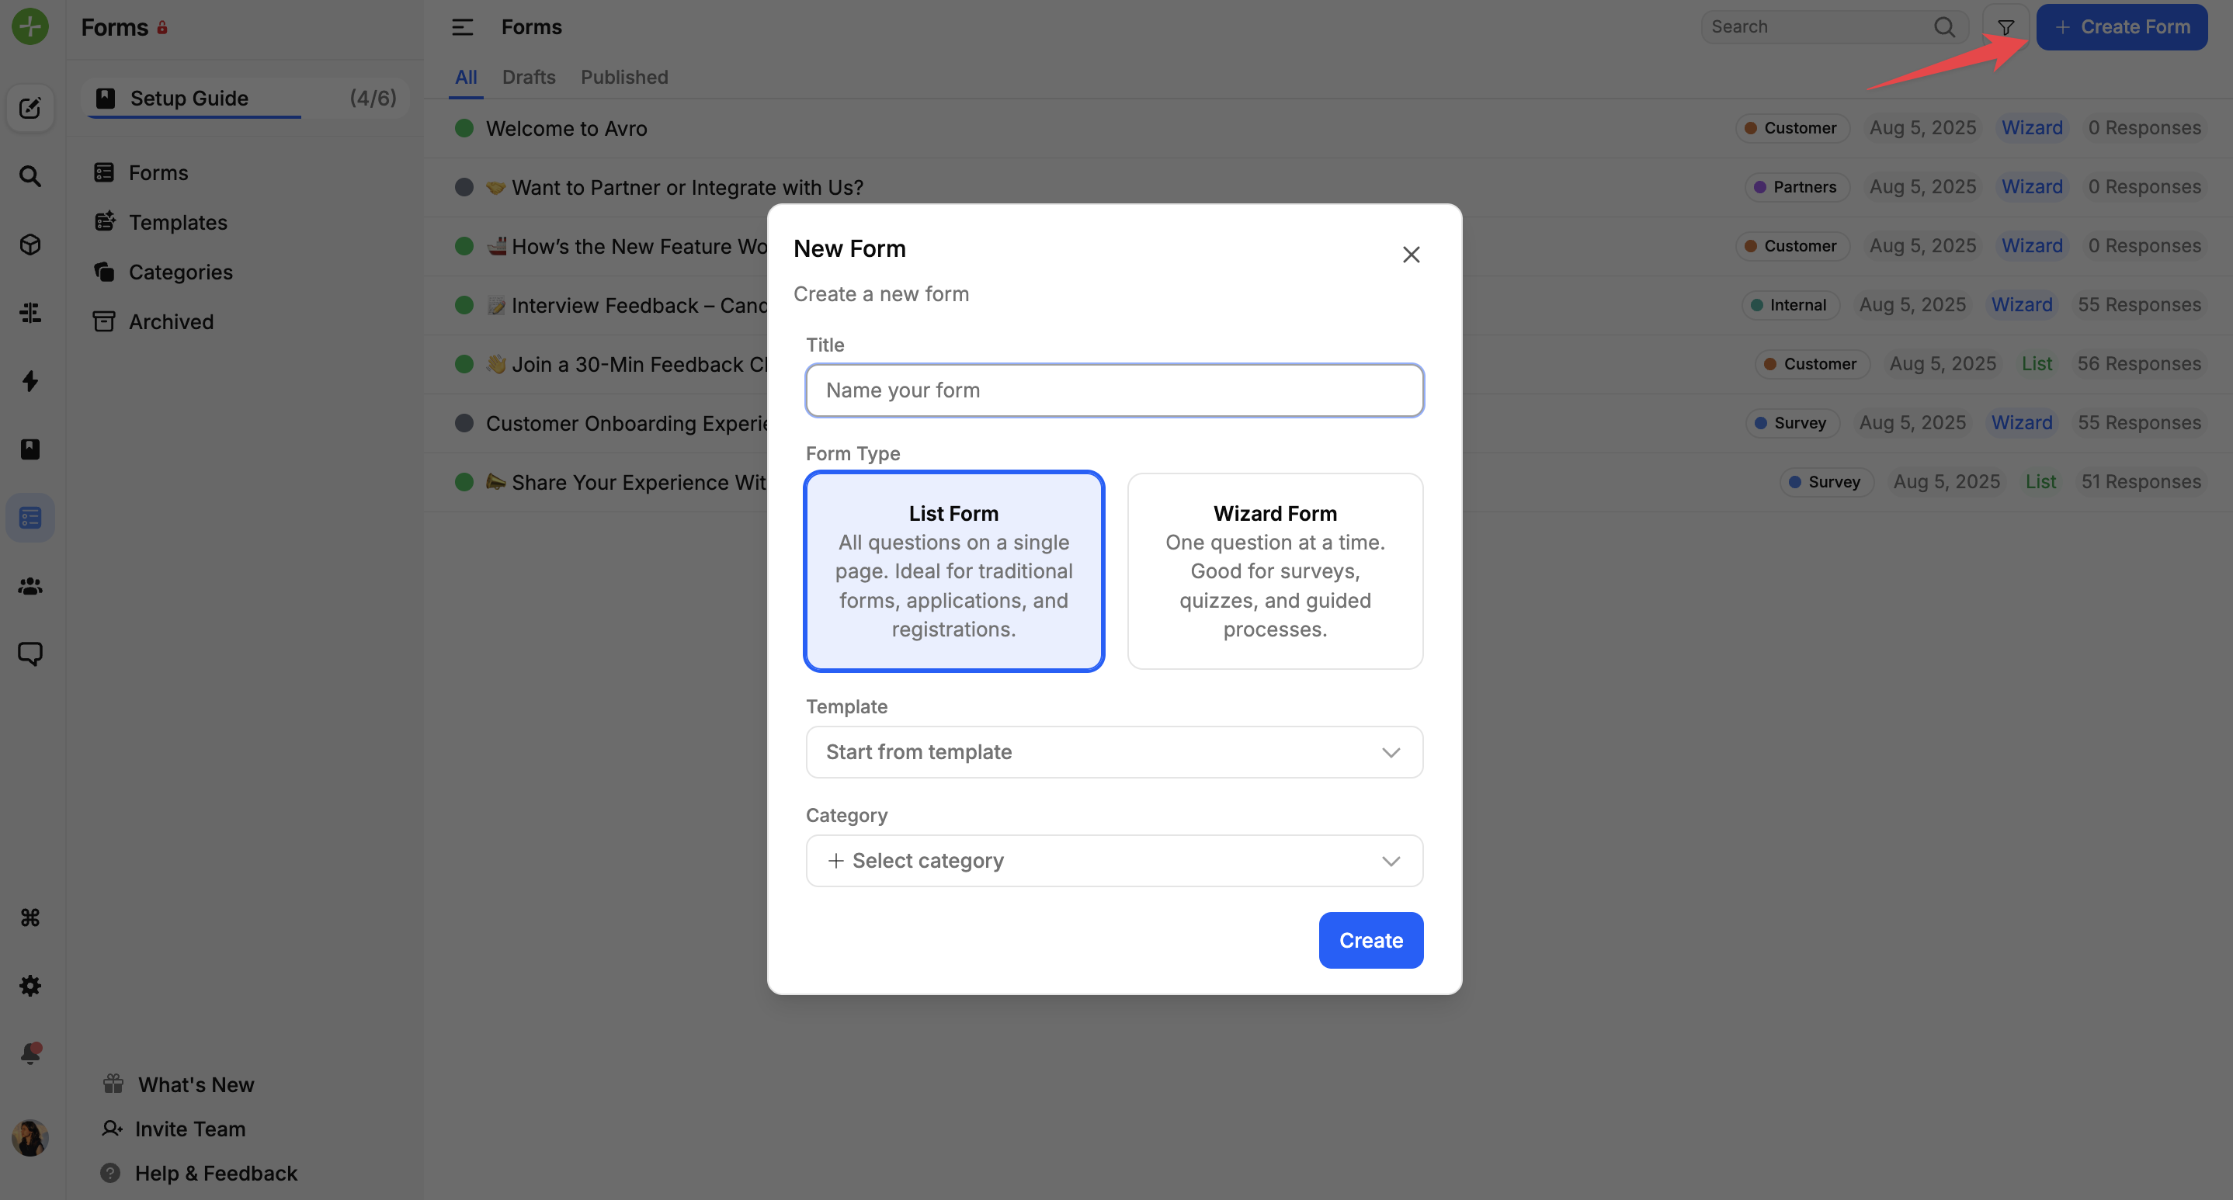Viewport: 2233px width, 1200px height.
Task: Click the Templates sidebar icon
Action: click(104, 222)
